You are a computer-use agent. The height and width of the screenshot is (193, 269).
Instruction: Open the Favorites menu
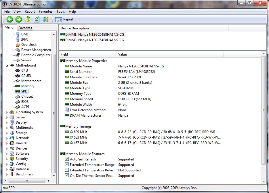(45, 12)
